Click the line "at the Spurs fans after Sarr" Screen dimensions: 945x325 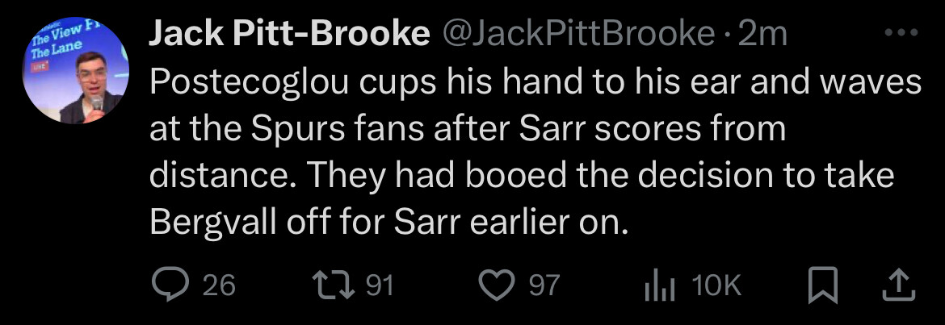[x=468, y=129]
